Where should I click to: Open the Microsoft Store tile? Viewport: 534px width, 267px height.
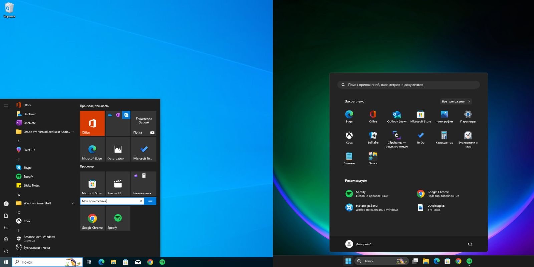[92, 184]
